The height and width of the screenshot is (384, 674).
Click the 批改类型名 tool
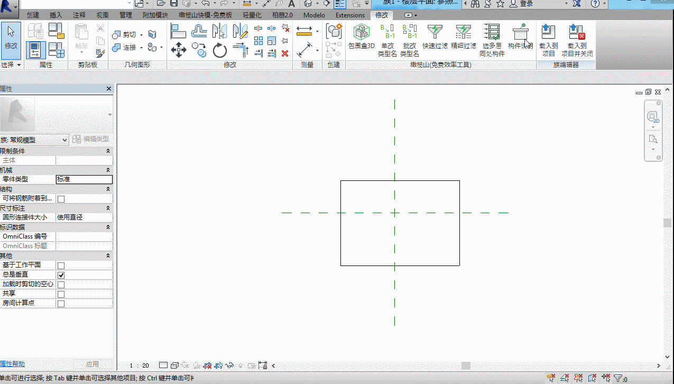click(x=410, y=41)
